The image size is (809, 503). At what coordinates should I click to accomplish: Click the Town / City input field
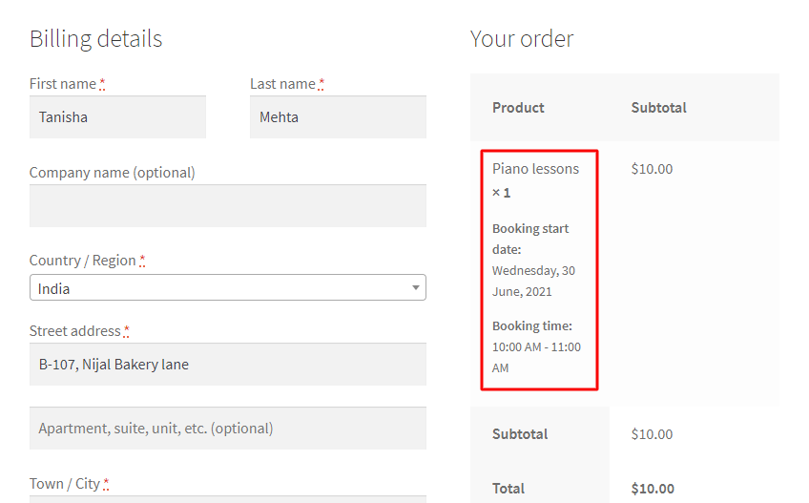pos(228,499)
